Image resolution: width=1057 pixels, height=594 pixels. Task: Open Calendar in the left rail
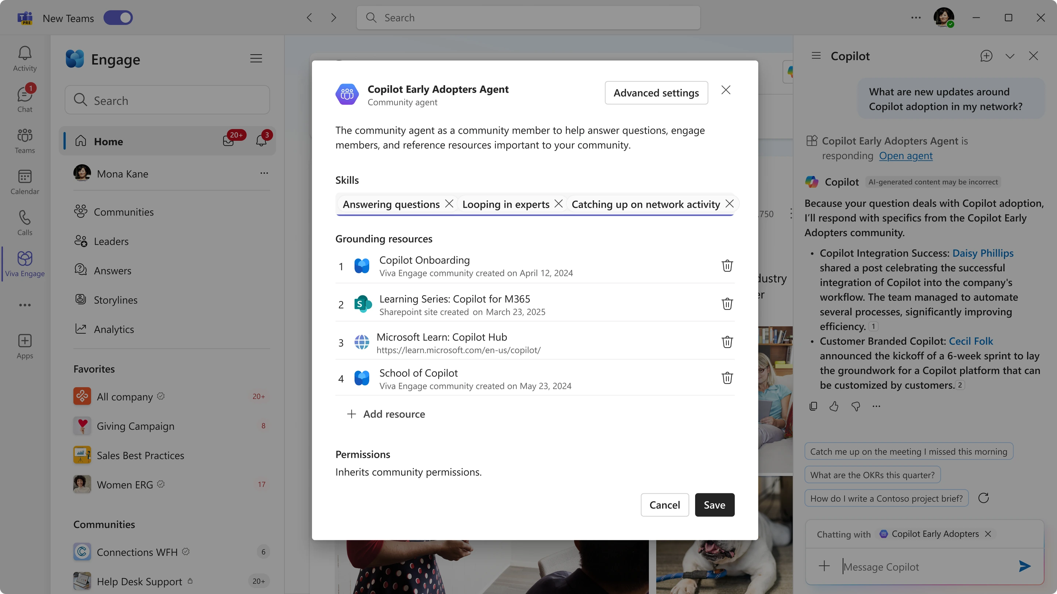(25, 181)
